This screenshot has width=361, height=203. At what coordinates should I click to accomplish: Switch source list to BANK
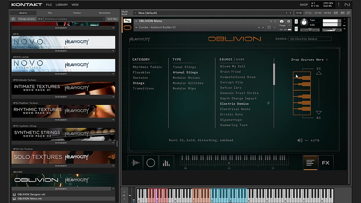coord(240,59)
